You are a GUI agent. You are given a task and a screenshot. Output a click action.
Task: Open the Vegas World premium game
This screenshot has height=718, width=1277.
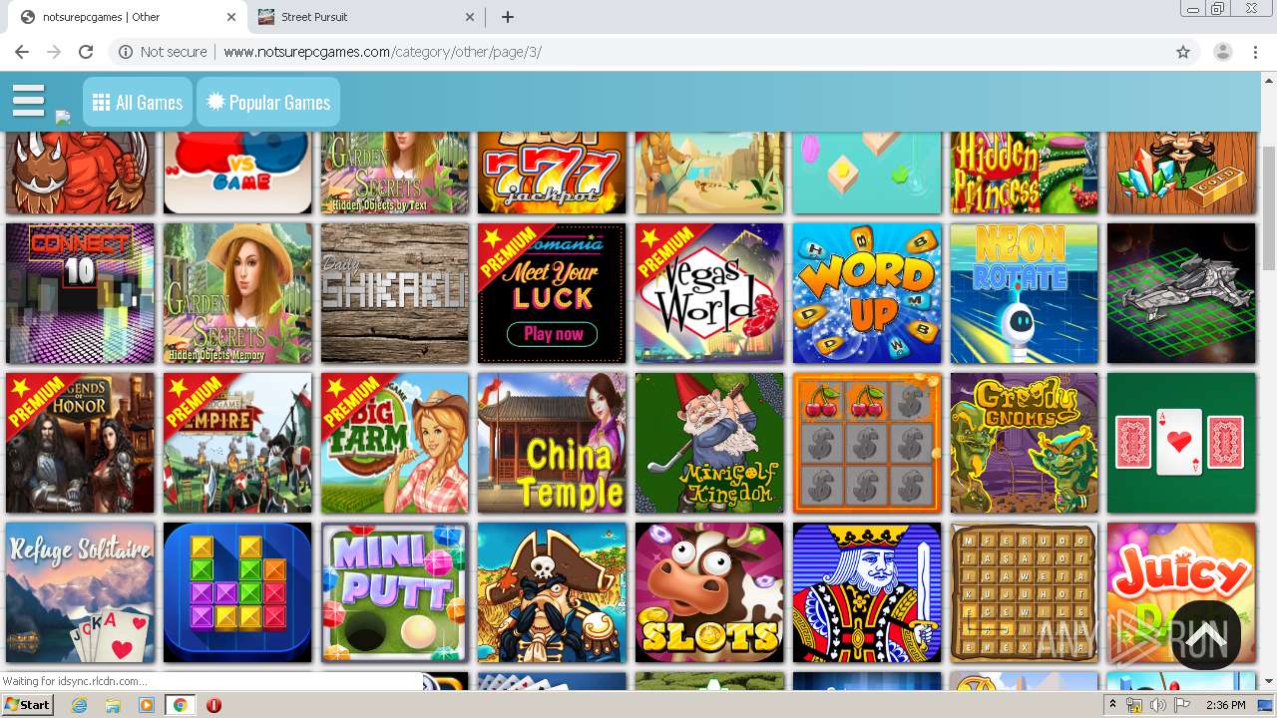click(x=709, y=293)
